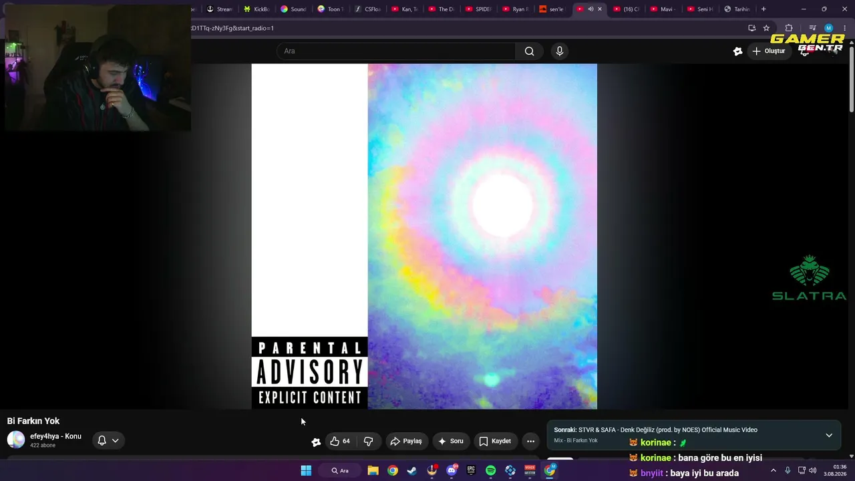The height and width of the screenshot is (481, 855).
Task: Bookmark this page with the star icon
Action: 766,28
